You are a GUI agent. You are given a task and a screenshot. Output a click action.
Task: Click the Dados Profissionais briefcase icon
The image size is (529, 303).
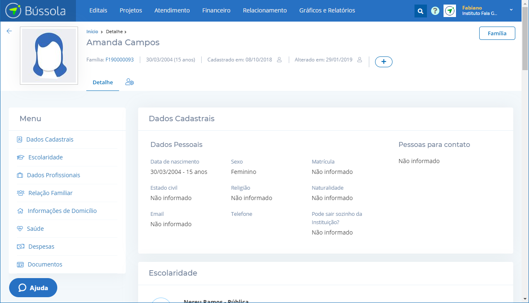(x=20, y=175)
